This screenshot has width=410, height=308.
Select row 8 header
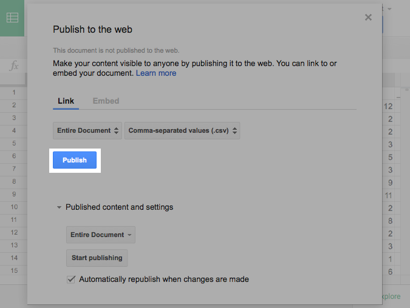tap(13, 182)
